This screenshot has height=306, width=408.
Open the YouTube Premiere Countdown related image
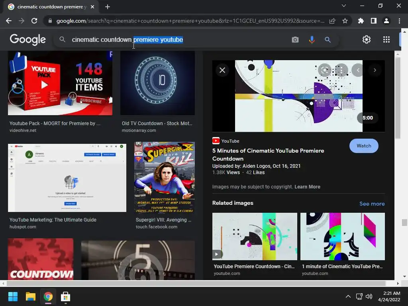[255, 236]
